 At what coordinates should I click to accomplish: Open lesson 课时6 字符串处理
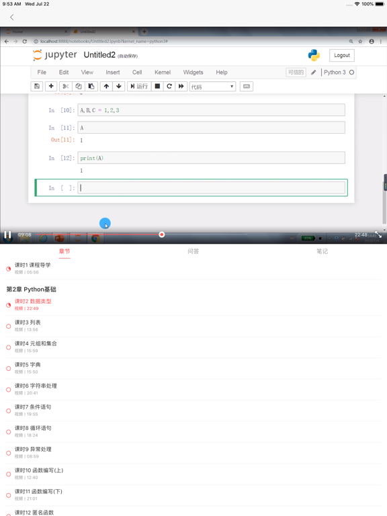(193, 389)
